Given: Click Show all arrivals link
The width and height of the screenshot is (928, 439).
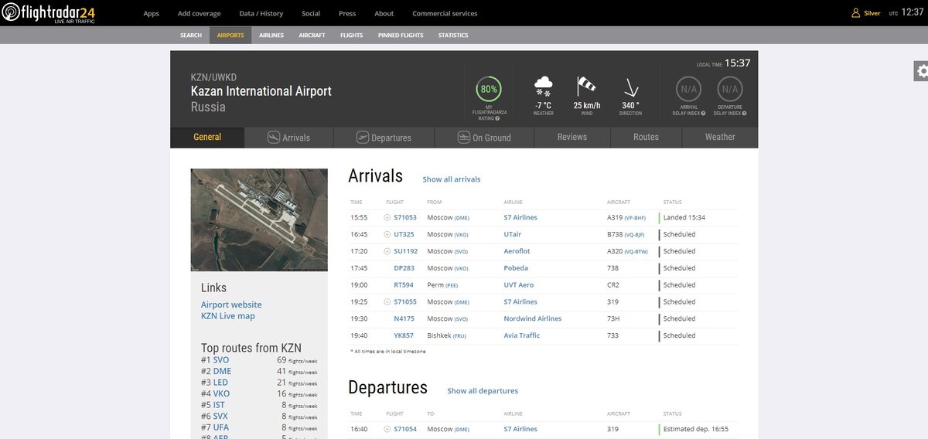Looking at the screenshot, I should coord(452,179).
